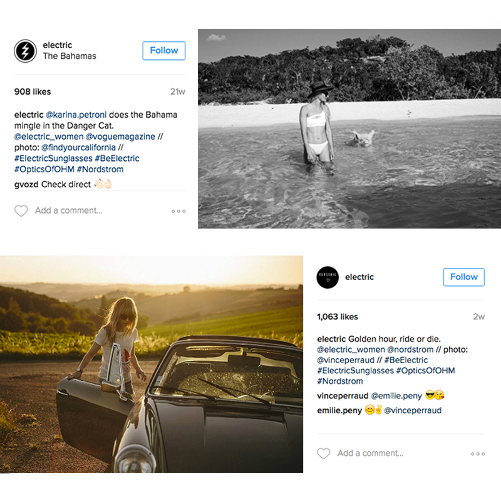Open the black-and-white beach photo

click(349, 128)
